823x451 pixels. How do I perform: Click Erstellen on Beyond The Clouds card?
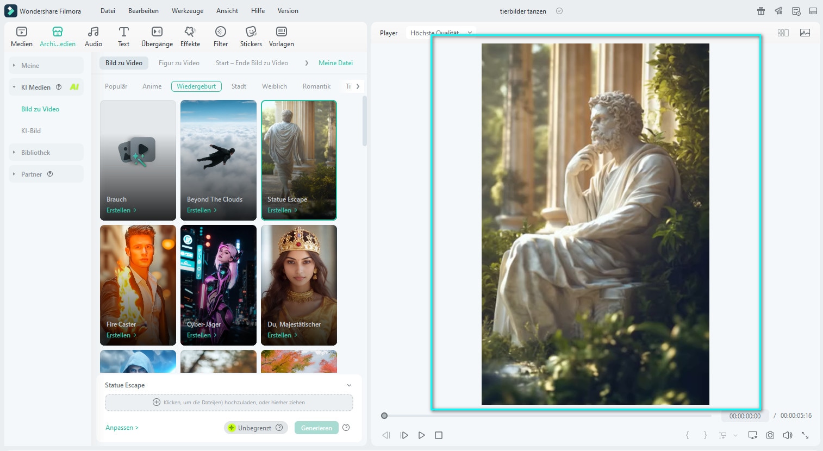pos(202,210)
